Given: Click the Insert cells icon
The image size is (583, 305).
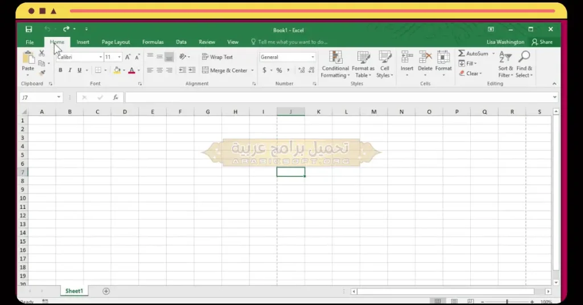Looking at the screenshot, I should (x=407, y=58).
